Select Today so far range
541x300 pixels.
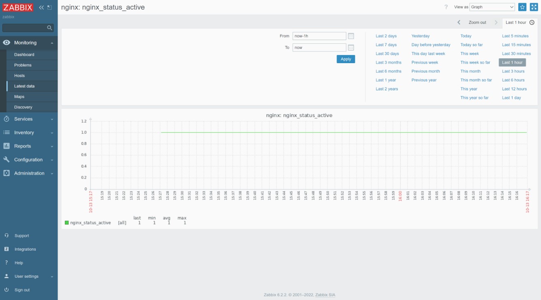(x=472, y=45)
